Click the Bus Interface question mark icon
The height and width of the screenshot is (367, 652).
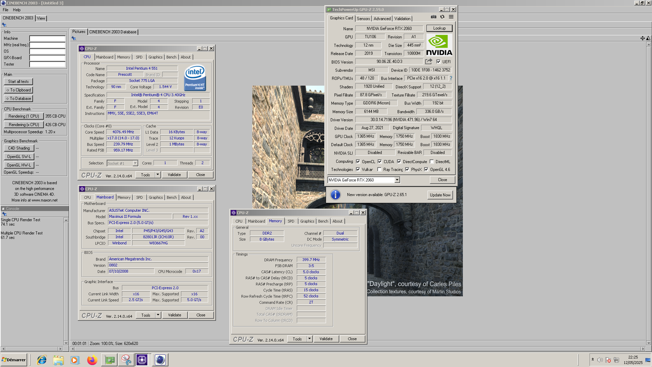[451, 78]
